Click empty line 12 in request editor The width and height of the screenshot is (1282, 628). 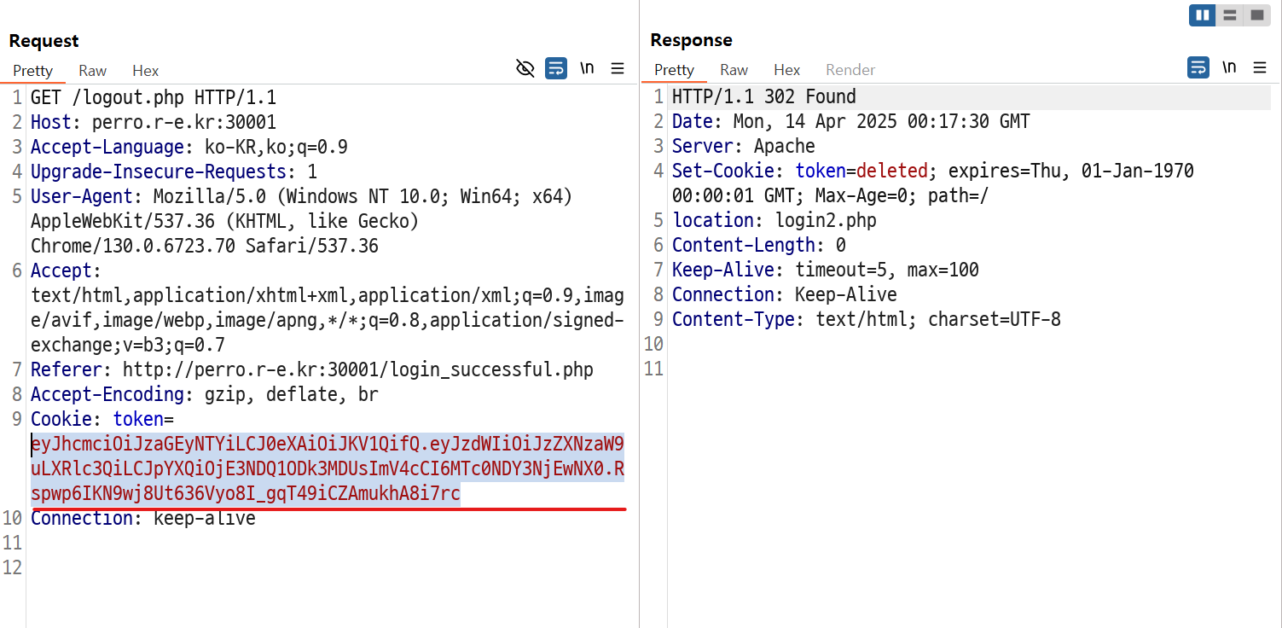[328, 568]
